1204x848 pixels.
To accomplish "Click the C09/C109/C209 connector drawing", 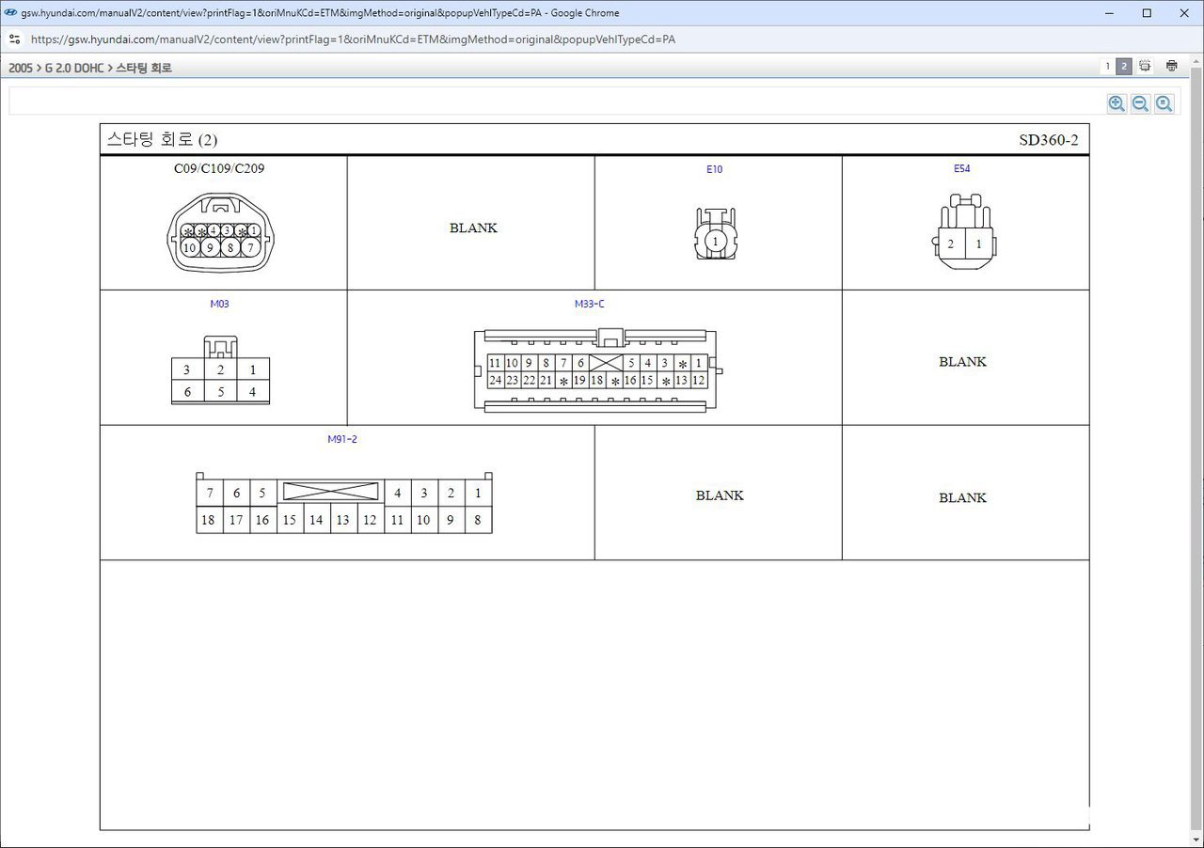I will tap(221, 233).
